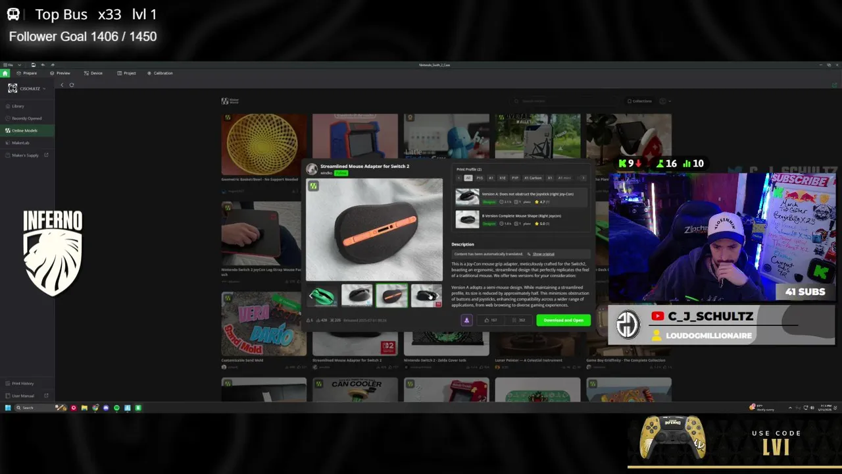Image resolution: width=842 pixels, height=474 pixels.
Task: Open User Manual in the sidebar
Action: click(27, 396)
